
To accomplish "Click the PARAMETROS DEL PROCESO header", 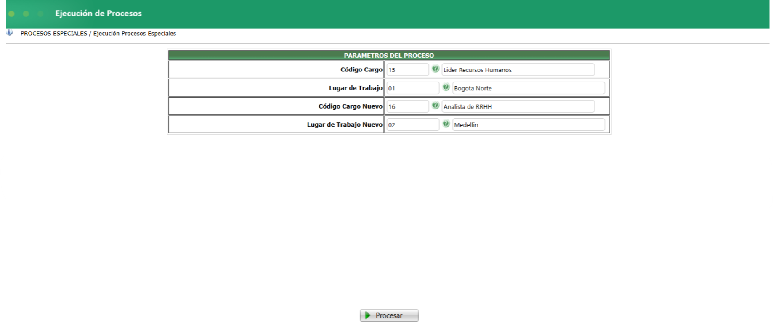I will point(389,56).
